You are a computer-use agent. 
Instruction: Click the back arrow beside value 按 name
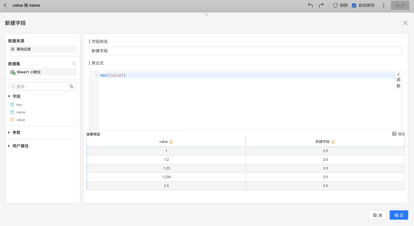(x=5, y=5)
